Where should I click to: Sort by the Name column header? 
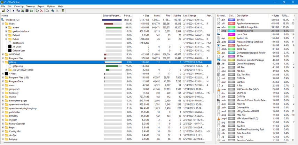coord(51,16)
